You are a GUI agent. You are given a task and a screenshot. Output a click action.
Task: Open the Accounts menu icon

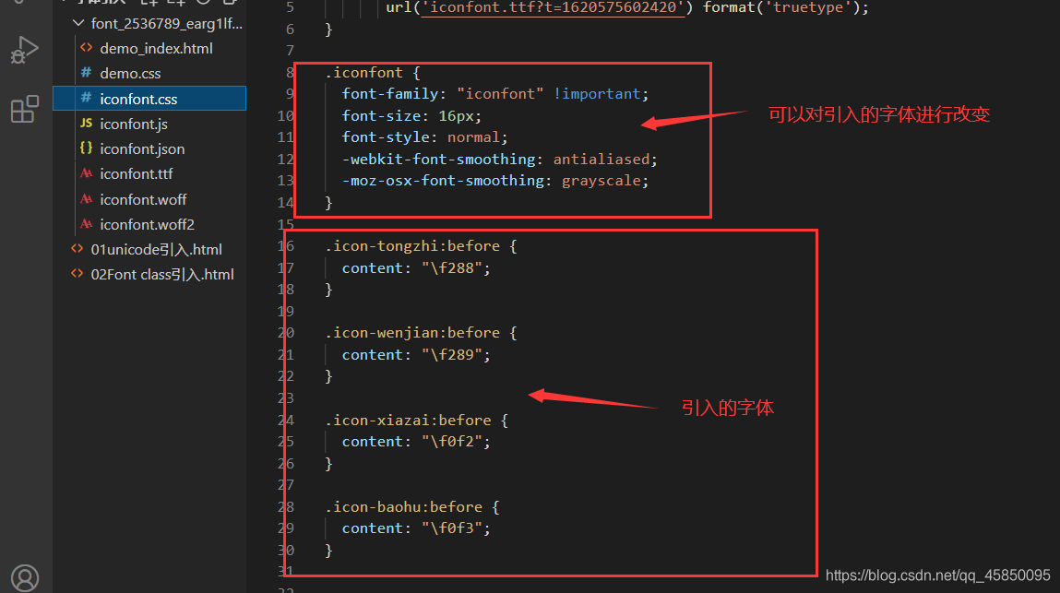tap(25, 578)
